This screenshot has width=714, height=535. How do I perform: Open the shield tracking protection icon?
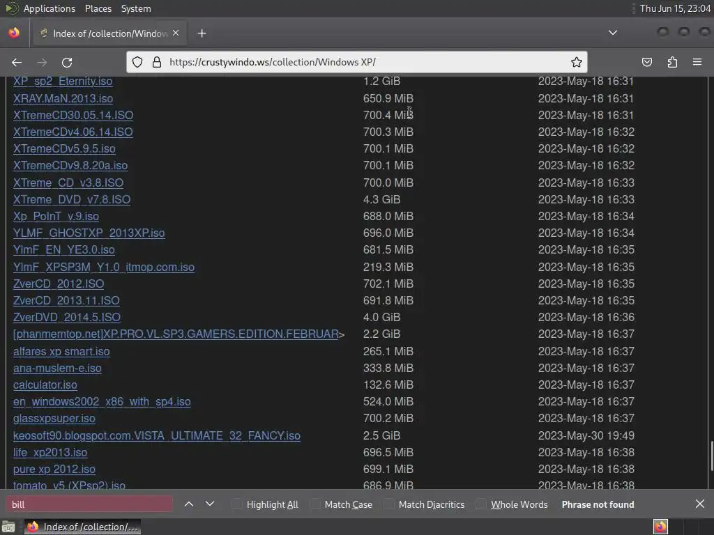click(x=137, y=62)
